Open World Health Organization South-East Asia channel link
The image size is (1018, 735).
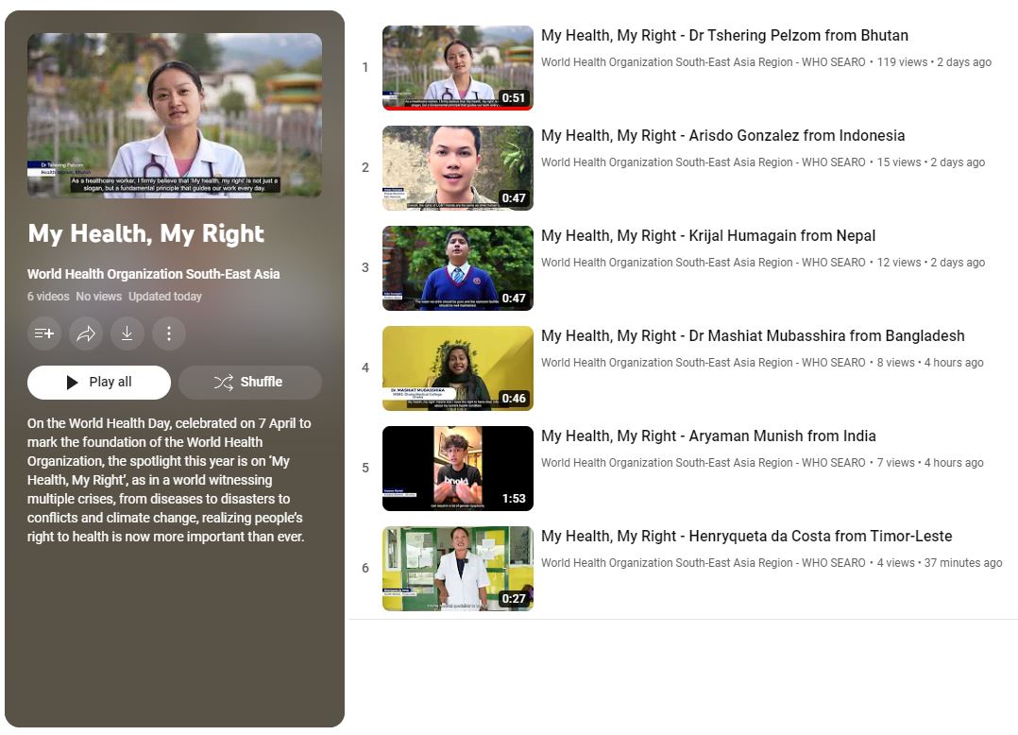pos(153,274)
